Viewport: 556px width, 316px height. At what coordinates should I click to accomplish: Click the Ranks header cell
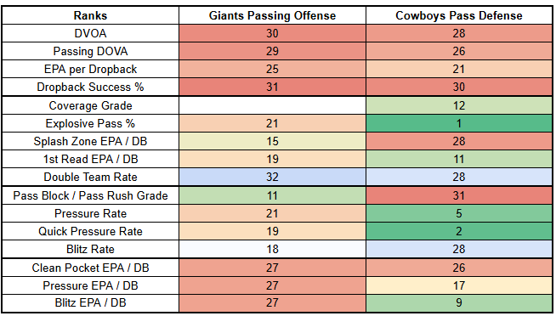point(90,15)
